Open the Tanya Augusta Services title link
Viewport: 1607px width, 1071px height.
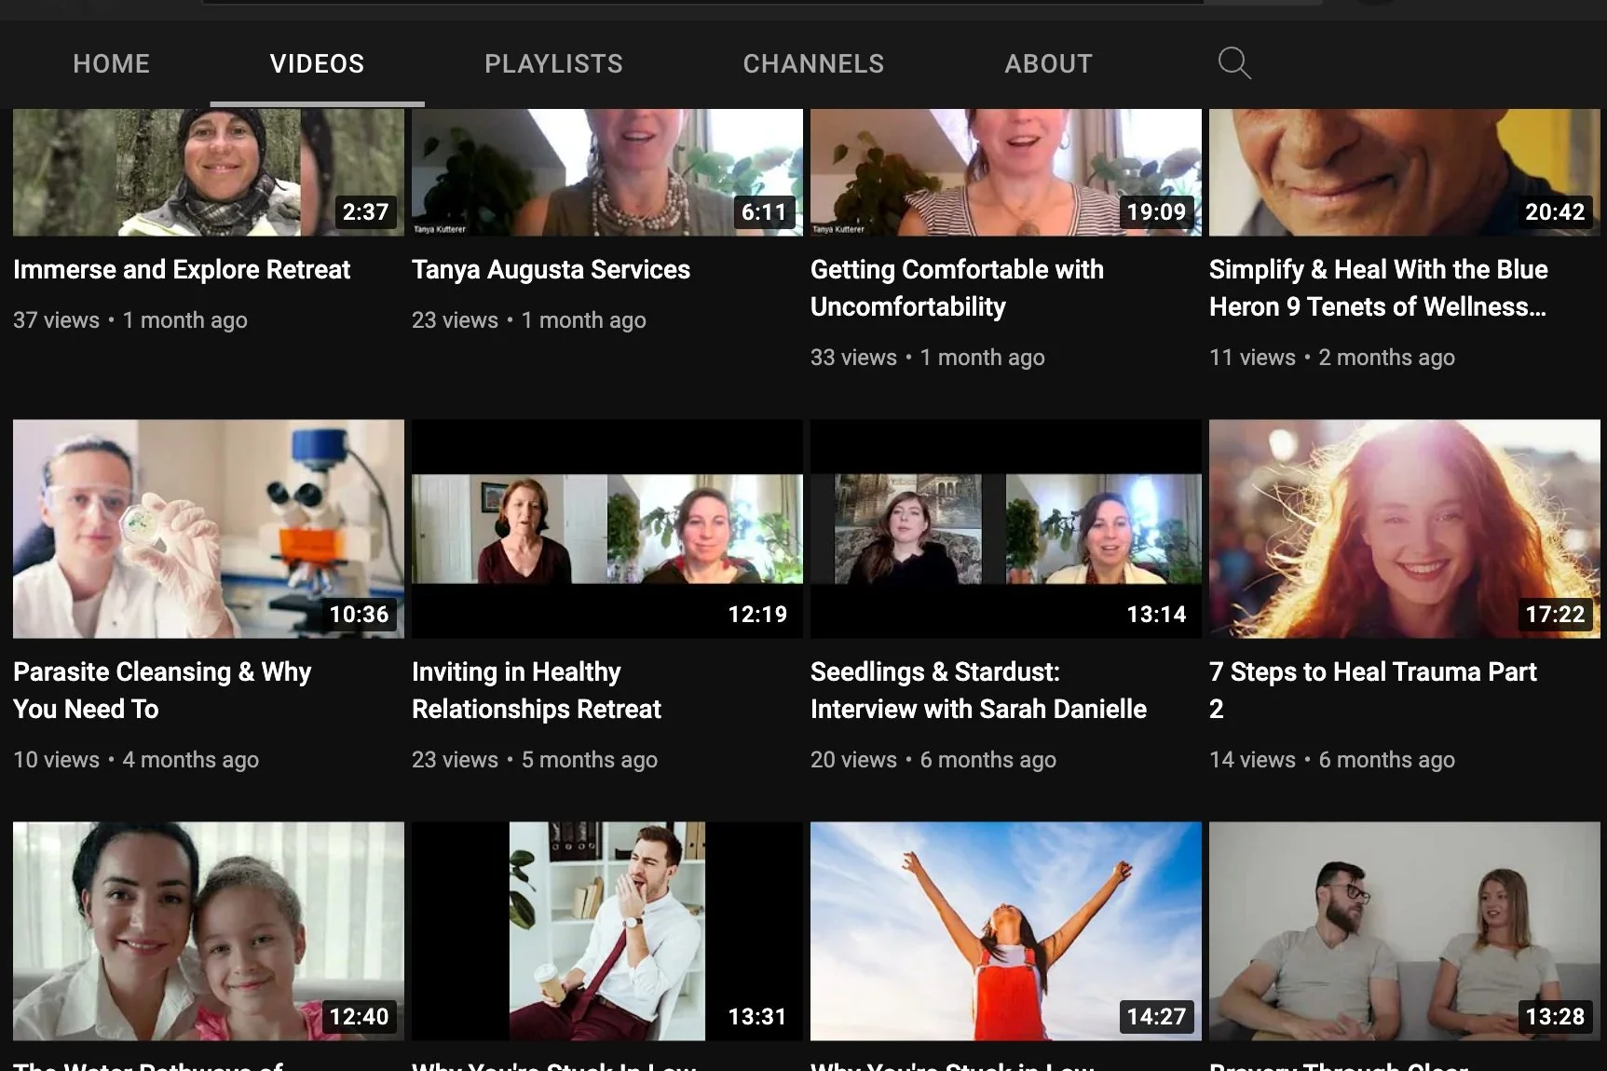(x=551, y=270)
